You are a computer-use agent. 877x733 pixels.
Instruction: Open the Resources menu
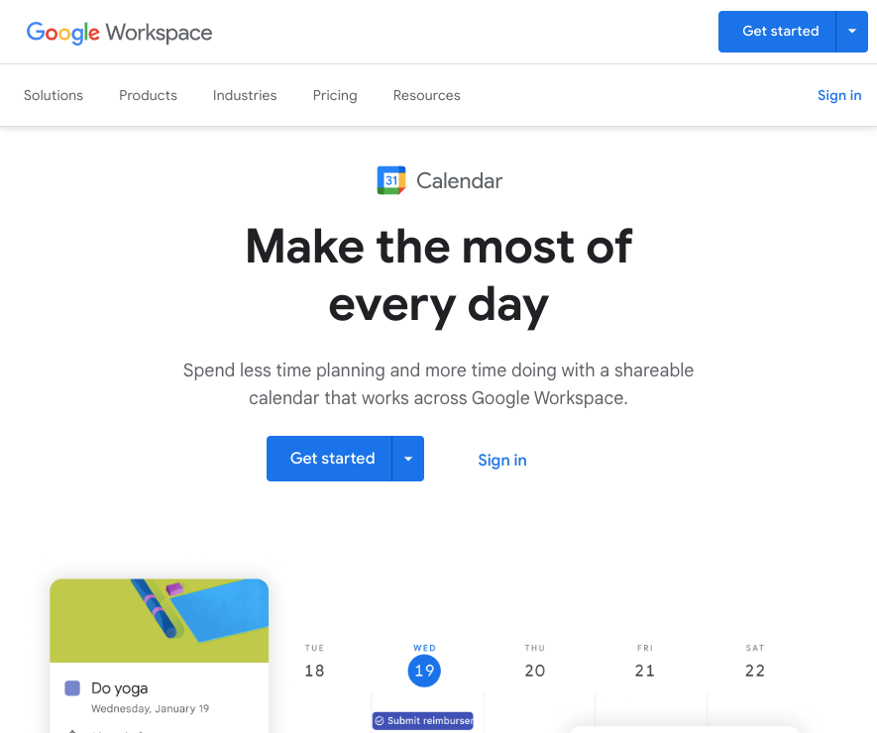coord(426,95)
